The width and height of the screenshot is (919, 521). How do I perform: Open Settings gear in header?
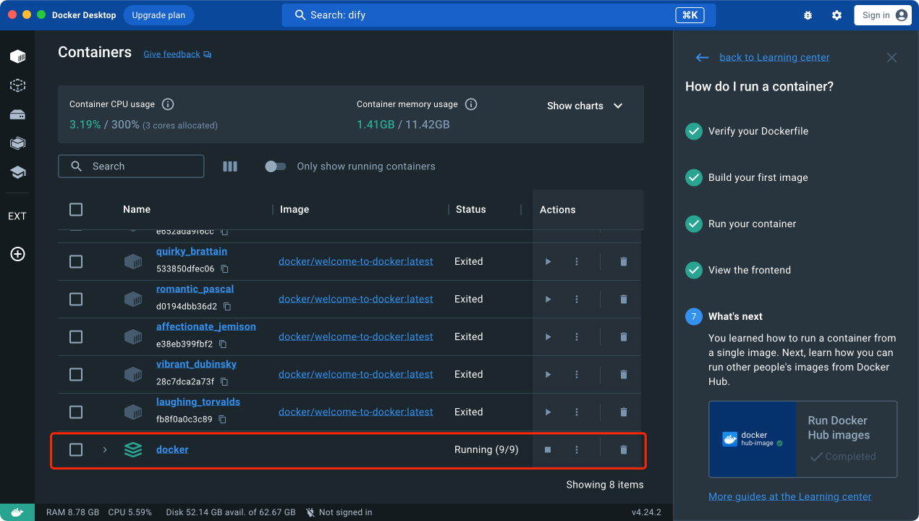point(837,15)
